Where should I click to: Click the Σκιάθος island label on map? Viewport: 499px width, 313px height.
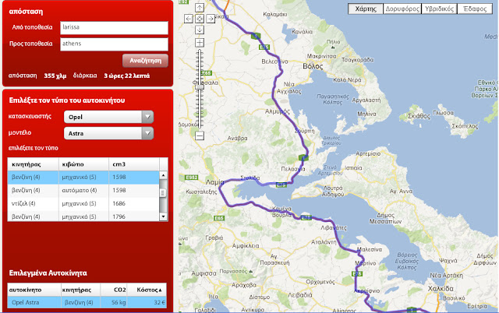(x=419, y=116)
